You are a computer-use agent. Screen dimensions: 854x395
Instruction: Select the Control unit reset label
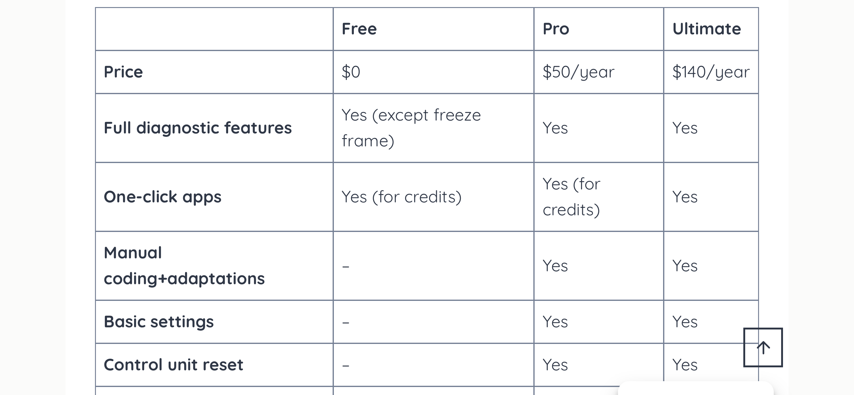(x=173, y=365)
